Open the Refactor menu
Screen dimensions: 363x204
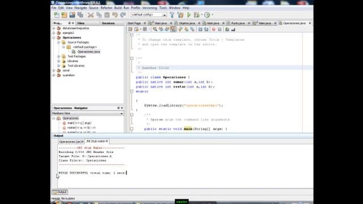[x=106, y=8]
